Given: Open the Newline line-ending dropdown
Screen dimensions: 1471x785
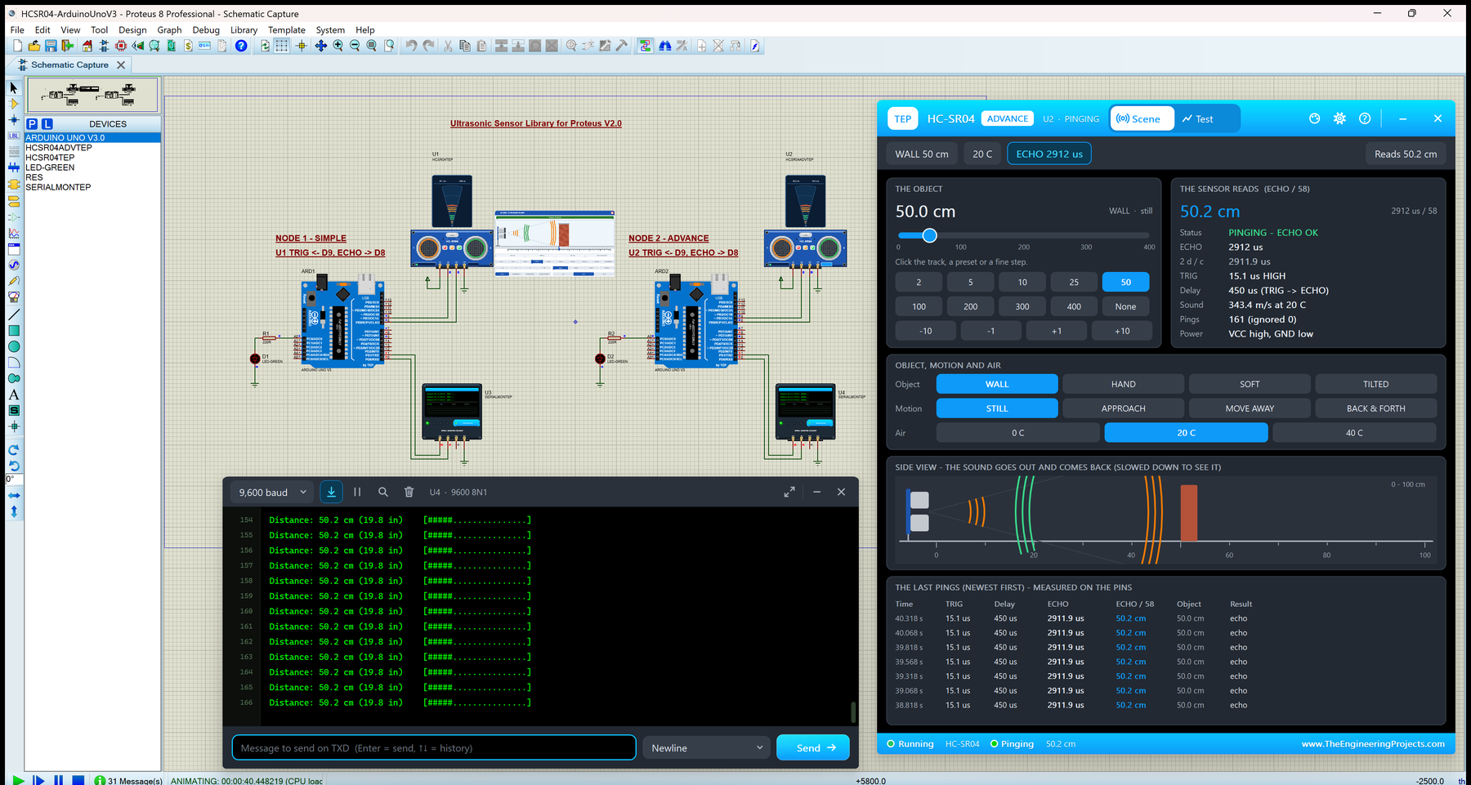Looking at the screenshot, I should tap(707, 748).
